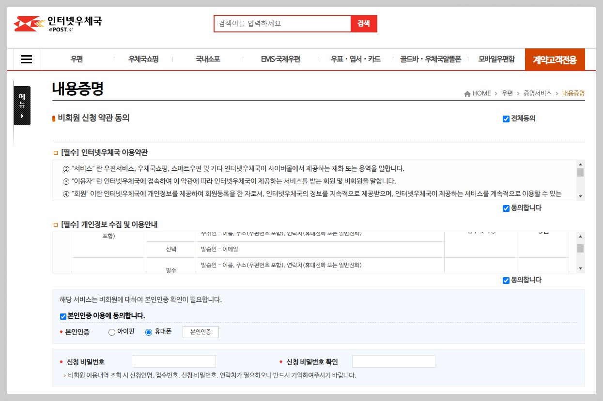This screenshot has height=401, width=603.
Task: Toggle the 본인인증 이용에 동의합니다 checkbox
Action: coord(62,316)
